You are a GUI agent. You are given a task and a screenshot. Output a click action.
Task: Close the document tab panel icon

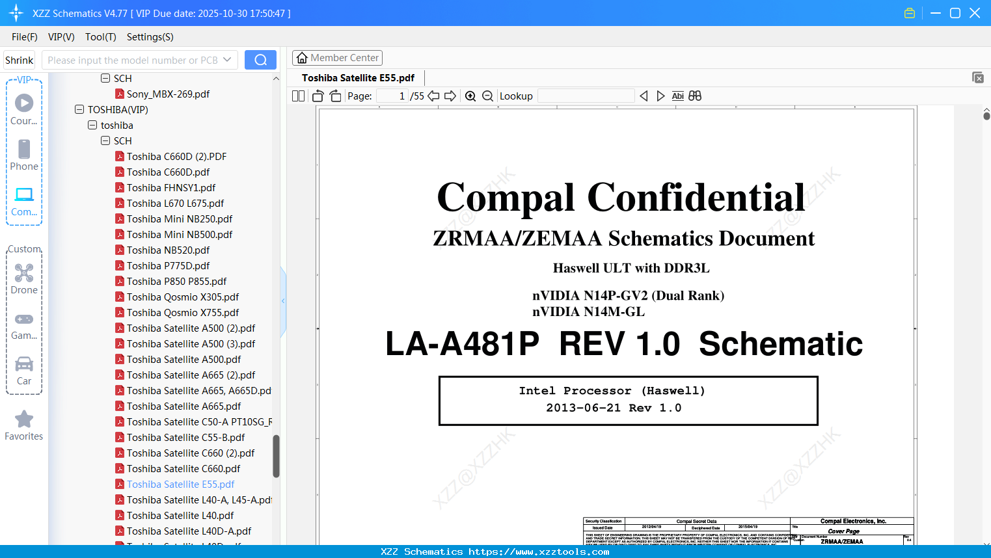pyautogui.click(x=978, y=77)
